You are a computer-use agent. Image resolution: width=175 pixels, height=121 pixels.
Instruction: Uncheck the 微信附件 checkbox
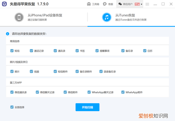pos(65,92)
